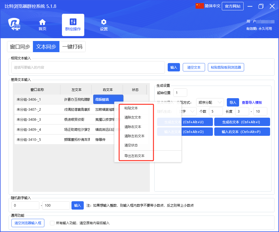Image resolution: width=279 pixels, height=232 pixels.
Task: Click the 起始位置 input field
Action: pos(180,93)
